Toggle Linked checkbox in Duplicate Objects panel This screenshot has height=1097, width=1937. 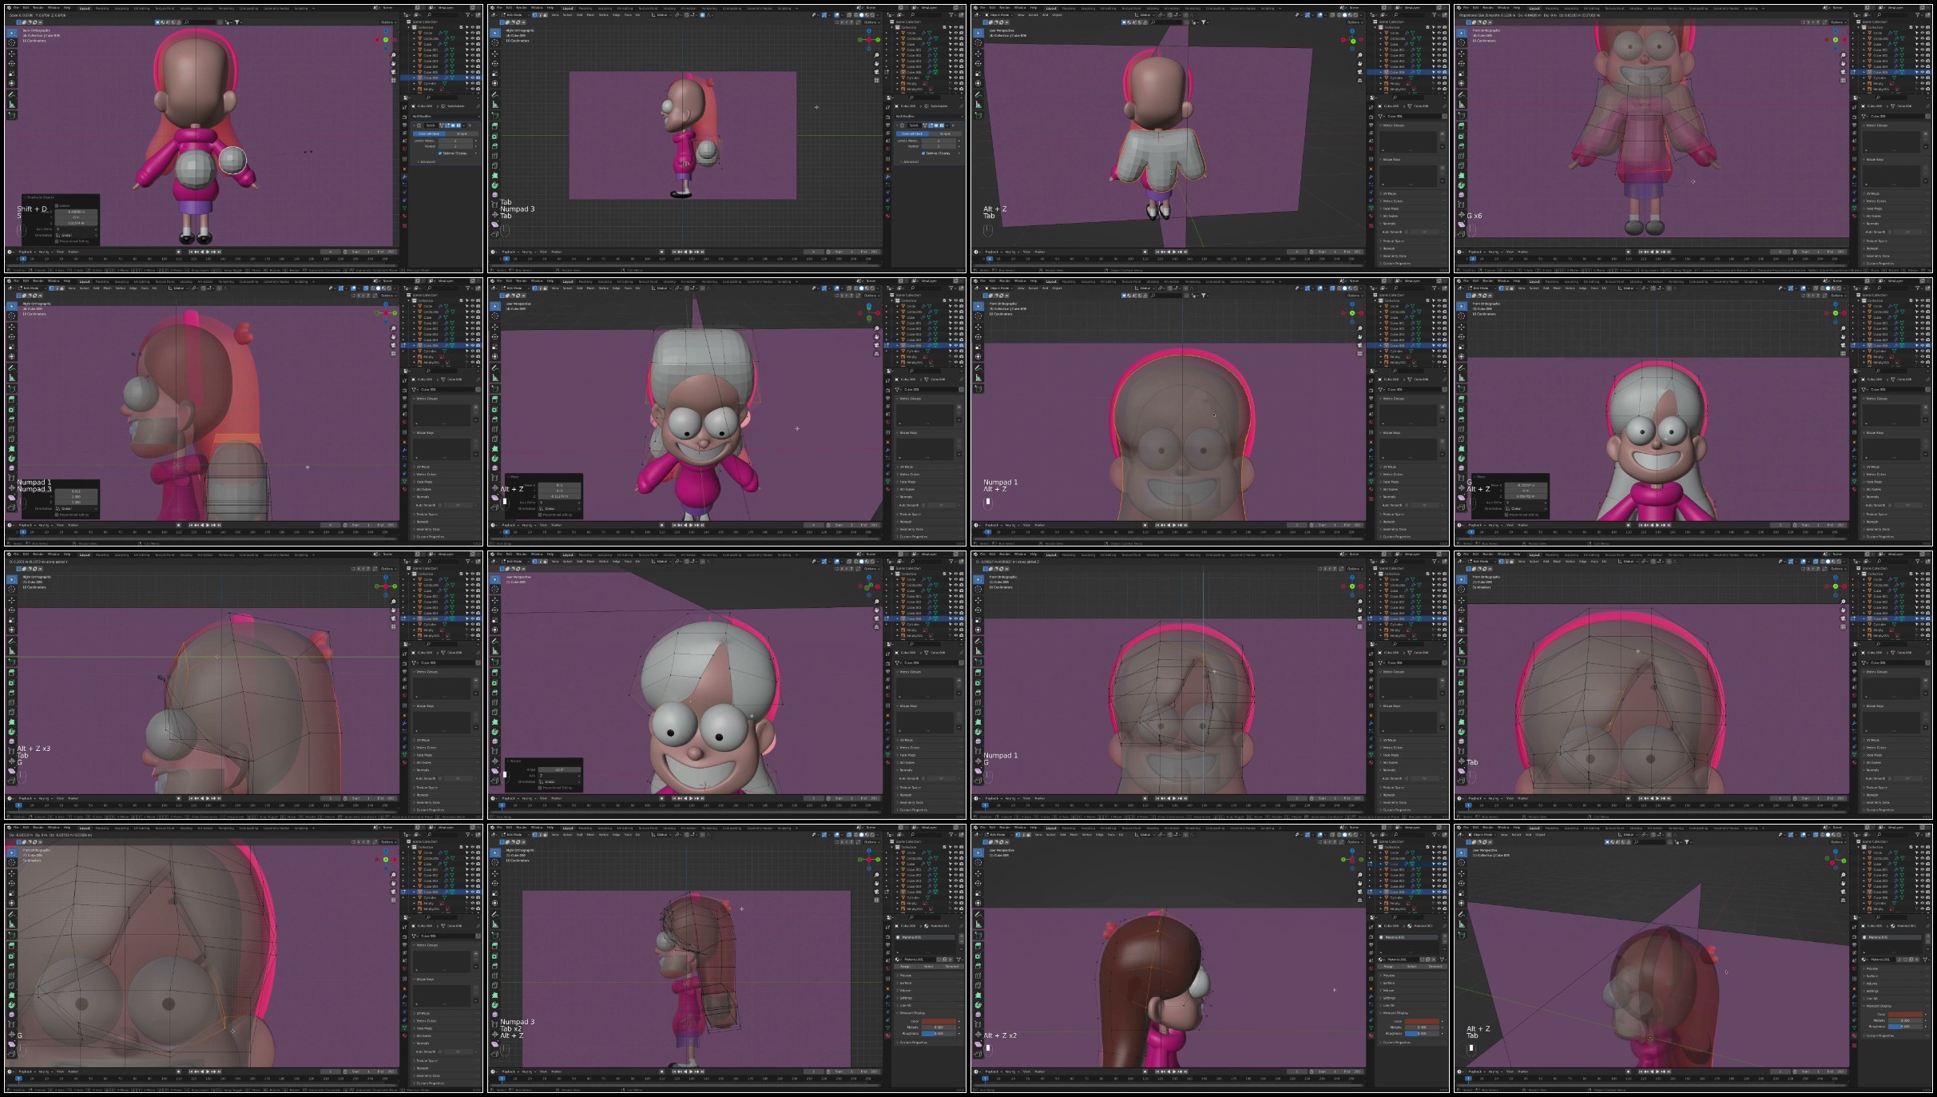[x=57, y=205]
